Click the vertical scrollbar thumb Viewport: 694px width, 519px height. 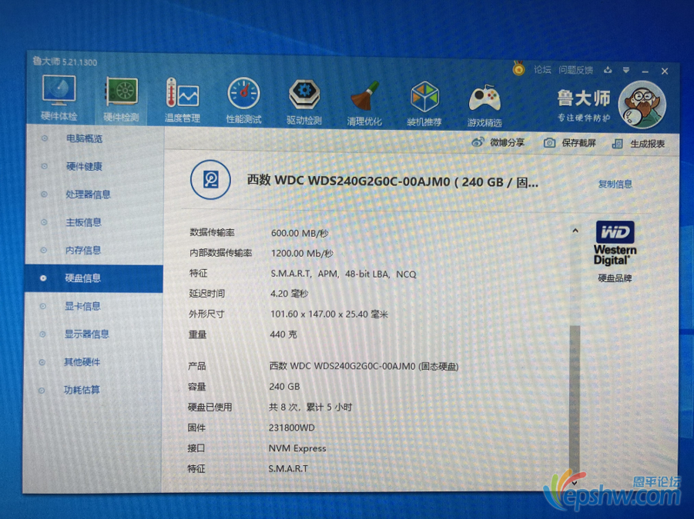[x=575, y=400]
